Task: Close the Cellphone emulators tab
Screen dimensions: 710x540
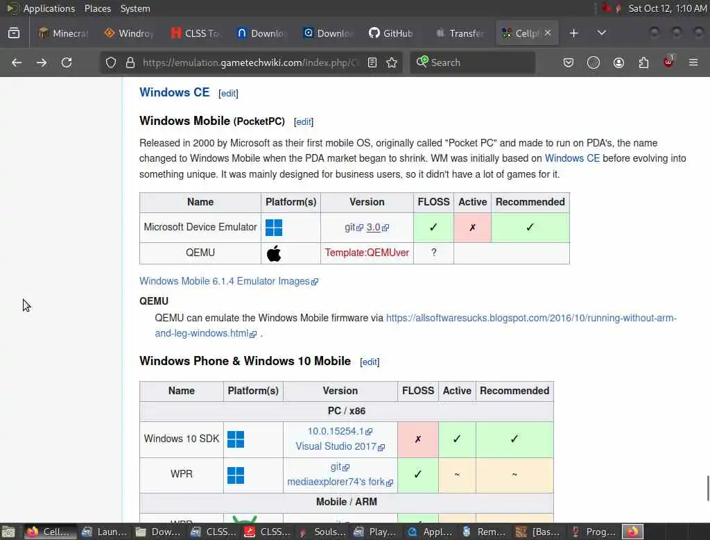Action: (548, 33)
